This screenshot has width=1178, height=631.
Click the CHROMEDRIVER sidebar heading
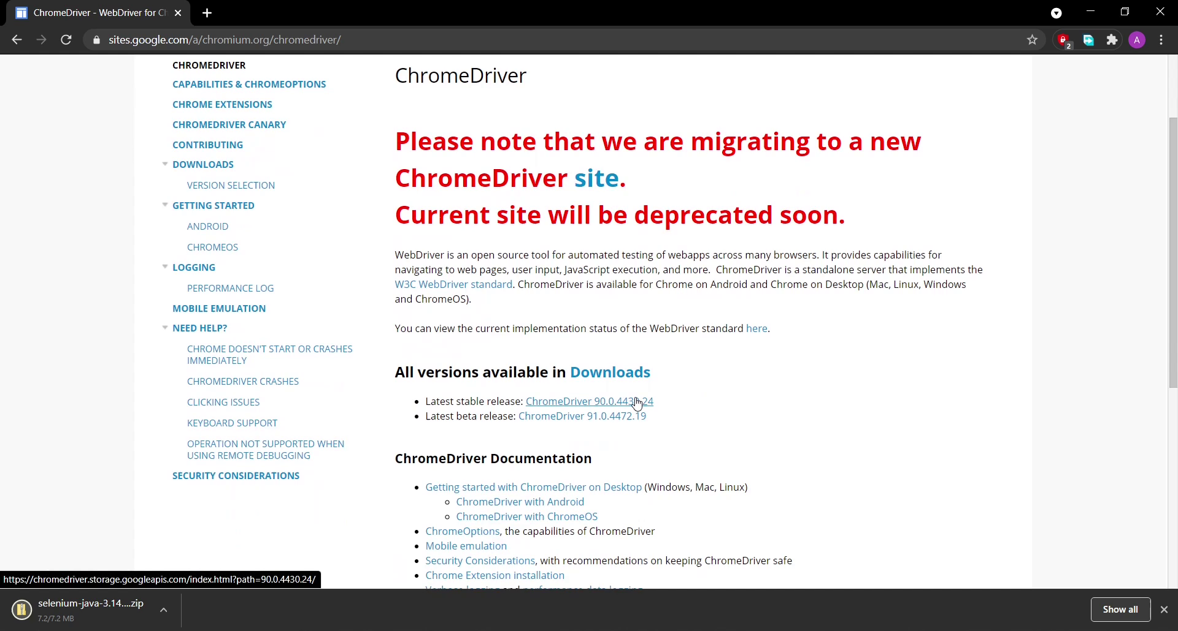[209, 65]
